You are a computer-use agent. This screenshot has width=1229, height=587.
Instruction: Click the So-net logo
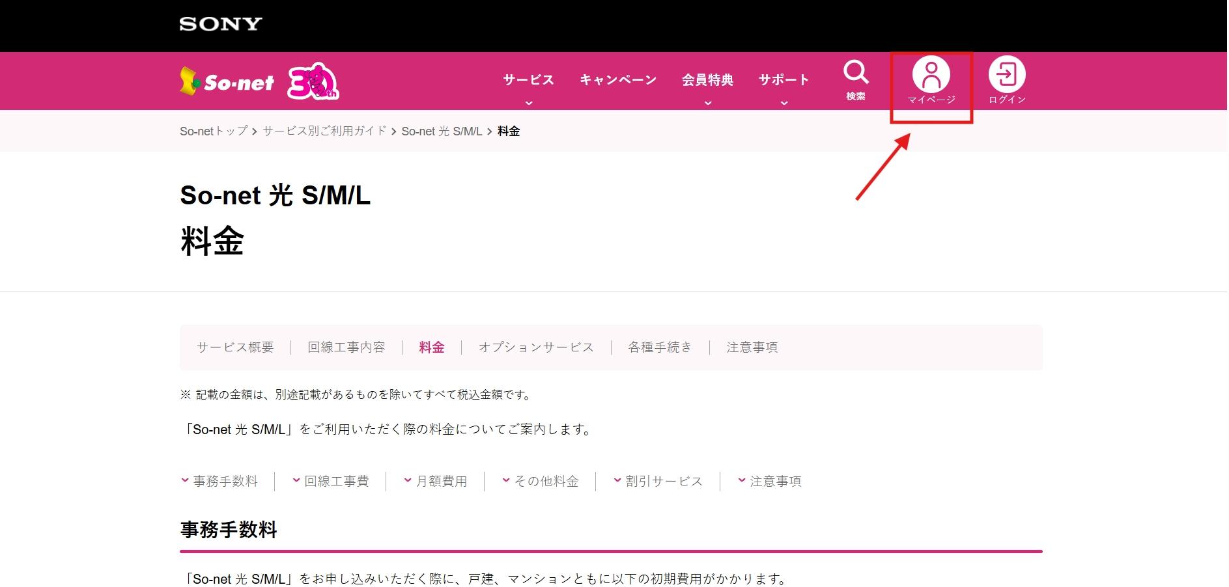(x=227, y=81)
